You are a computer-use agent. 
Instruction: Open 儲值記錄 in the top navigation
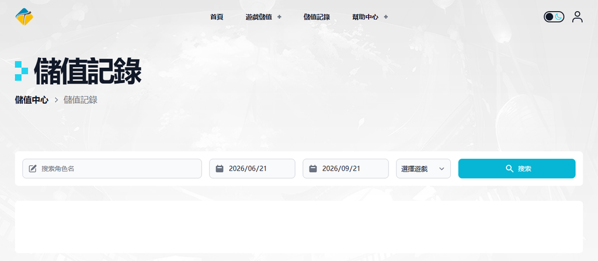click(x=317, y=17)
